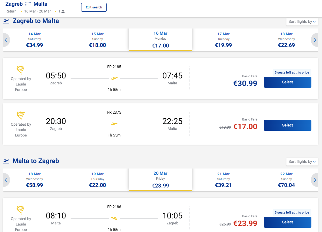
Task: Select the 05:50 Zagreb flight for €30.99
Action: point(288,82)
